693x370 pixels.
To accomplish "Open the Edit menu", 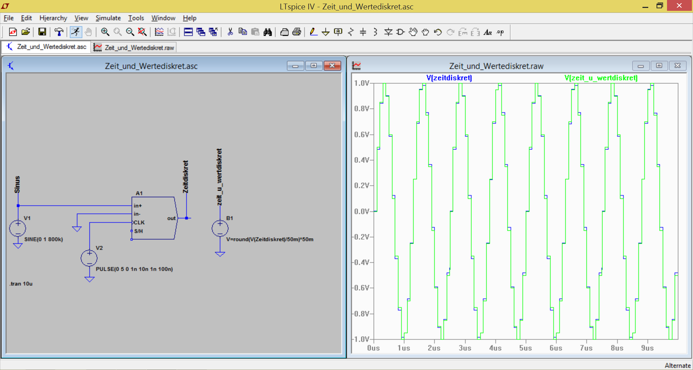I will click(x=26, y=18).
